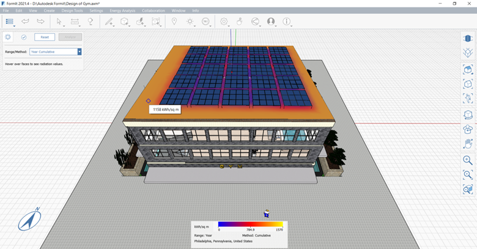Screen dimensions: 477x249
Task: Open the Edit menu
Action: pos(19,10)
